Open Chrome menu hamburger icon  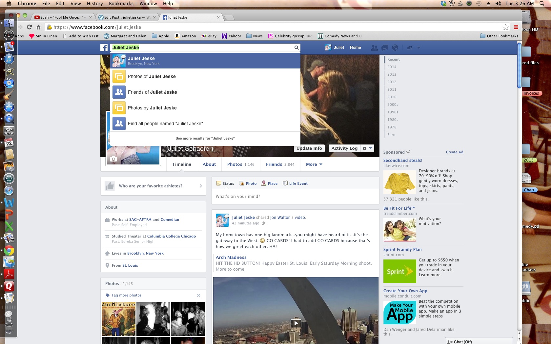coord(516,27)
